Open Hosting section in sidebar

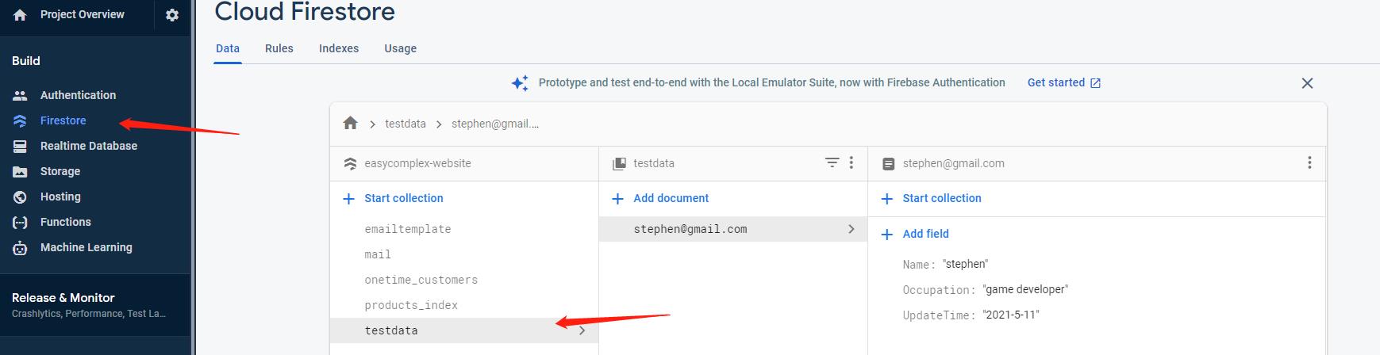click(x=60, y=197)
